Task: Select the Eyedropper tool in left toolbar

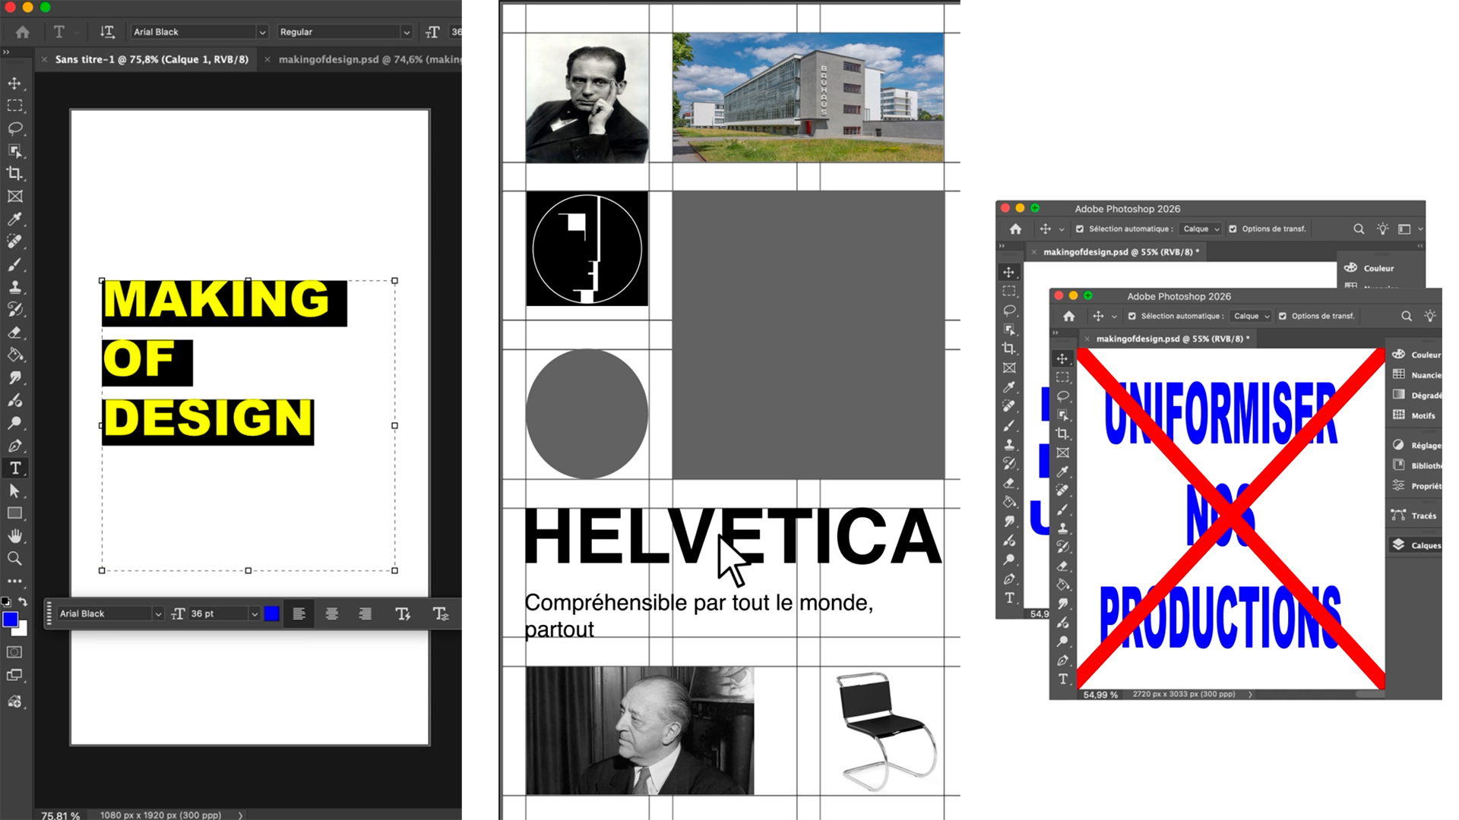Action: pyautogui.click(x=14, y=219)
